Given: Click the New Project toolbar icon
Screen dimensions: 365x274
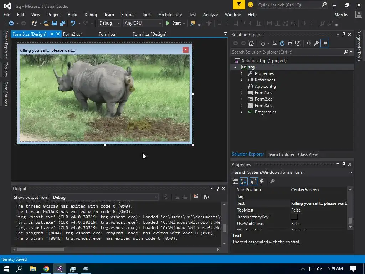Looking at the screenshot, I should (35, 23).
